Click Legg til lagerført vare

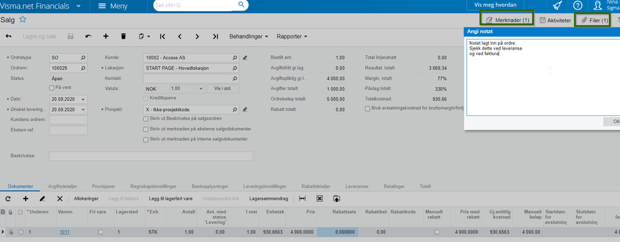(x=171, y=199)
